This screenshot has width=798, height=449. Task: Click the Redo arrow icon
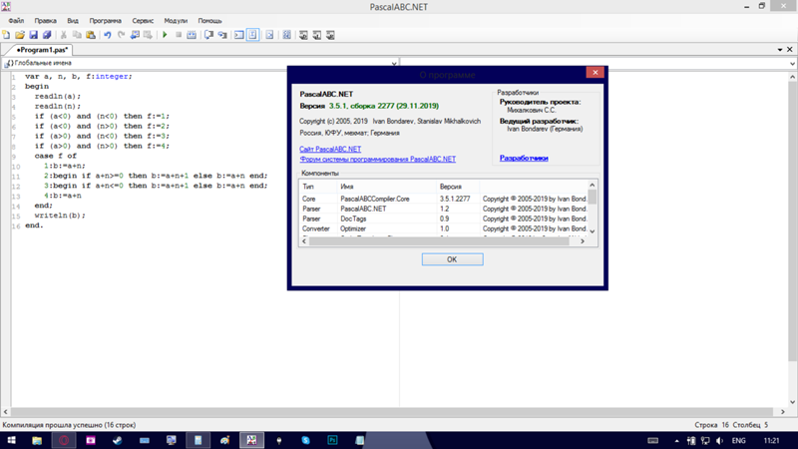pyautogui.click(x=121, y=35)
